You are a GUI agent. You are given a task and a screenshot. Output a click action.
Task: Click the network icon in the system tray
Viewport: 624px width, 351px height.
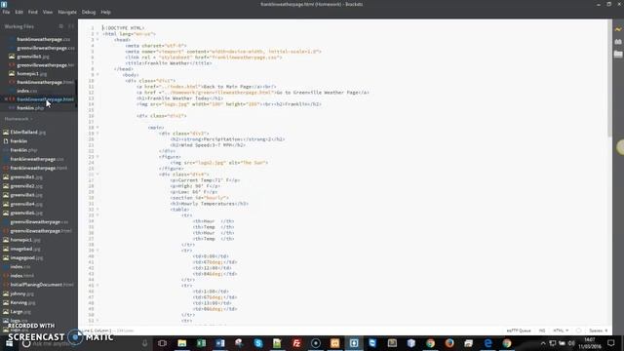pos(553,343)
